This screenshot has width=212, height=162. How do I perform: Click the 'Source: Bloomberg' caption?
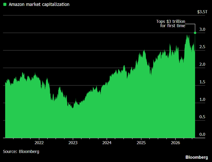(21, 152)
